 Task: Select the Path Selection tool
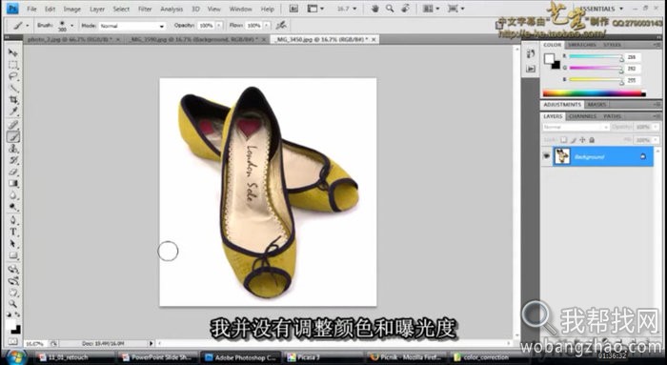coord(13,244)
